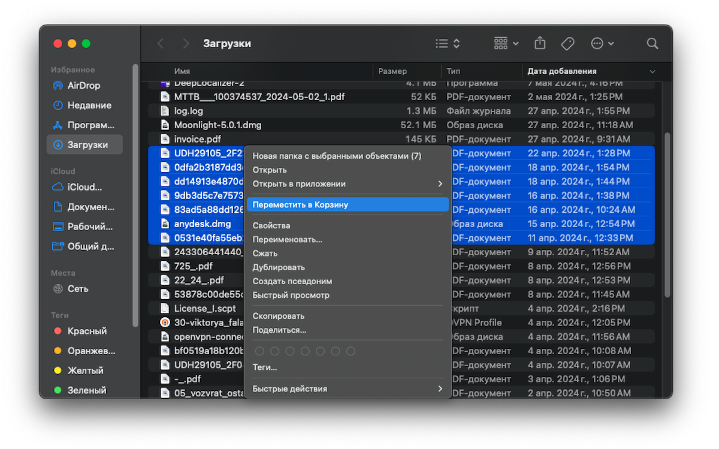The image size is (719, 449).
Task: Go forward using the right chevron arrow
Action: coord(186,44)
